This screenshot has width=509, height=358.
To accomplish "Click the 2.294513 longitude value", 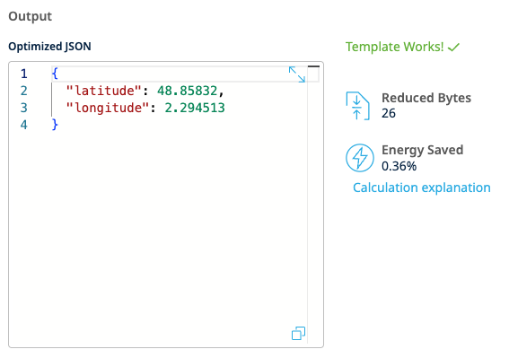I will coord(195,108).
